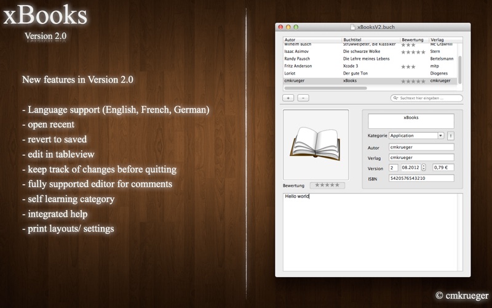
Task: Click the price field showing 0,79 €
Action: [443, 168]
